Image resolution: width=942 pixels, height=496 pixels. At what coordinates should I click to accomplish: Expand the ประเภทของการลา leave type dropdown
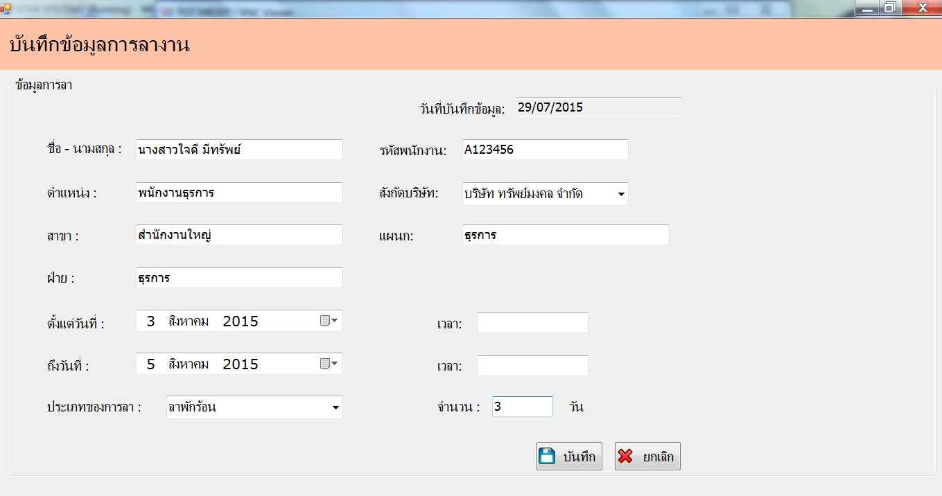tap(335, 407)
